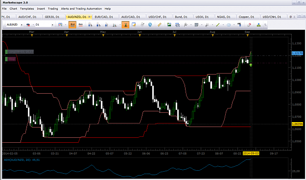Switch to the EUR/CAD, D1 tab
Viewport: 306px width, 180px height.
pyautogui.click(x=104, y=17)
